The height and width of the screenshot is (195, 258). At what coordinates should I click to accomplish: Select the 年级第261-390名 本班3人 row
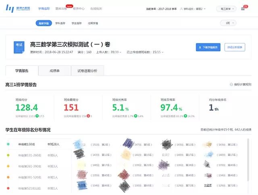coord(40,166)
